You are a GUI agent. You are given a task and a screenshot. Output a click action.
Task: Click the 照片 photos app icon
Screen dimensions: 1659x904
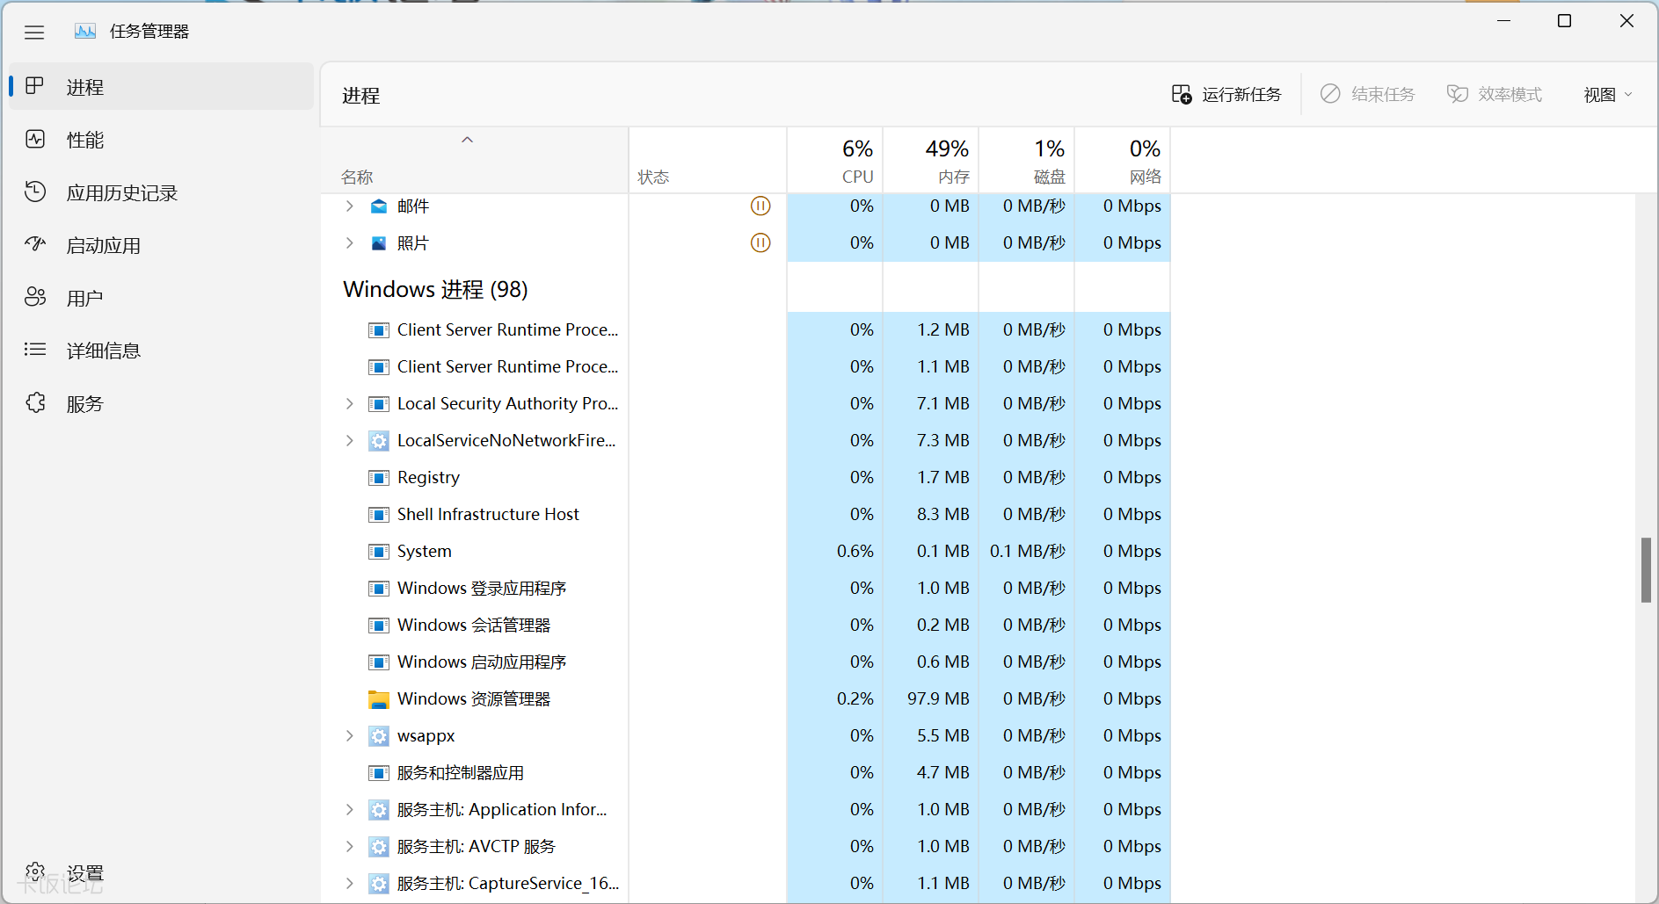[379, 243]
